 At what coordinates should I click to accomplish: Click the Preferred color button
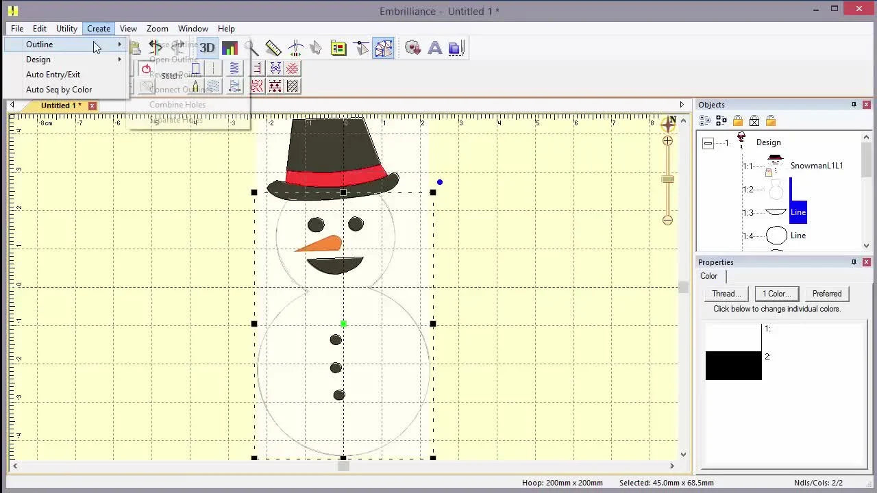826,293
